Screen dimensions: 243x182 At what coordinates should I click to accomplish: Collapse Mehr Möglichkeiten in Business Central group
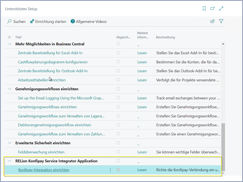pos(9,44)
